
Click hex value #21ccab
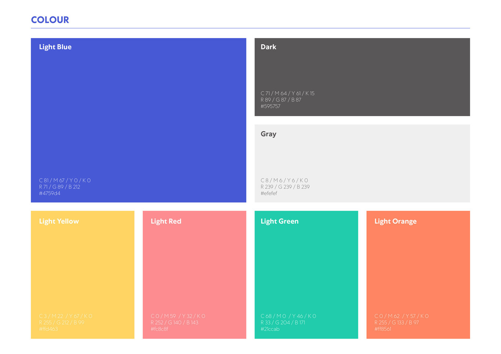click(x=270, y=329)
